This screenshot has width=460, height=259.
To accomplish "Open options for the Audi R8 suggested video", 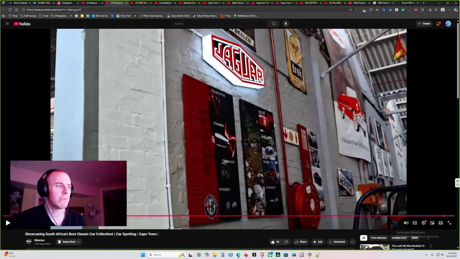I will [x=431, y=246].
